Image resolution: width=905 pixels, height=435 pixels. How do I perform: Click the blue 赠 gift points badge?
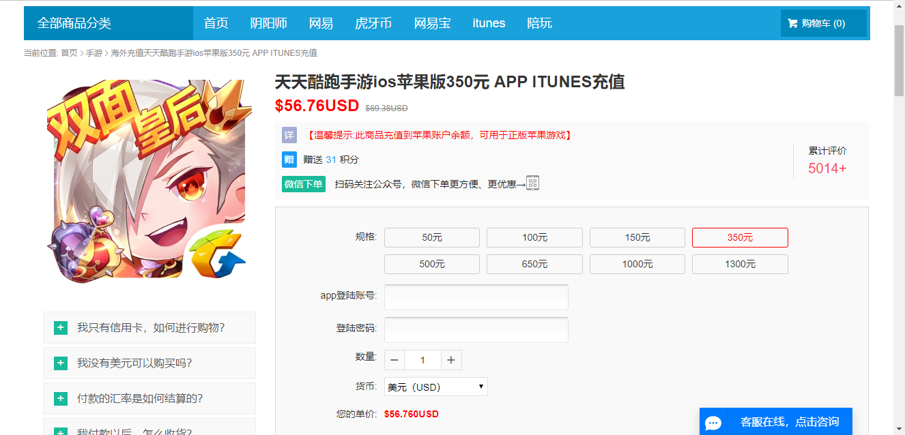pos(289,160)
